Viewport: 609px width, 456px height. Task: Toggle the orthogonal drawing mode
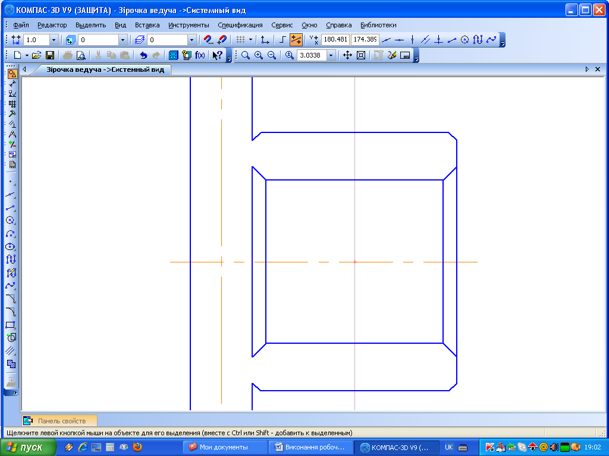283,40
